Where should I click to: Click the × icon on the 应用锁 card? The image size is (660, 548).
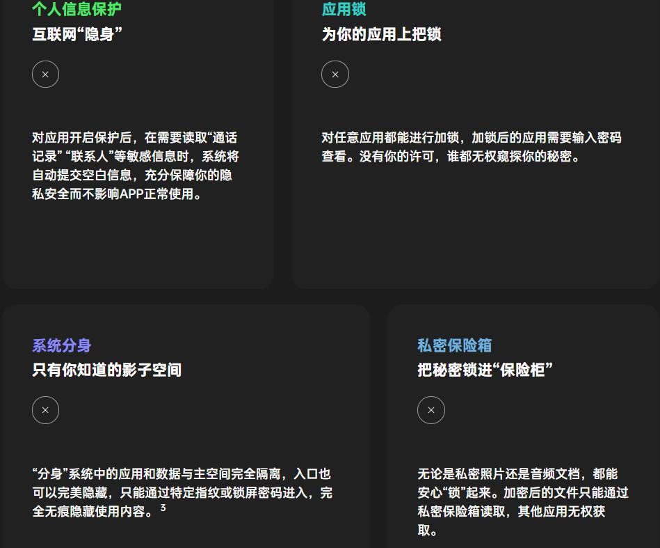click(335, 74)
